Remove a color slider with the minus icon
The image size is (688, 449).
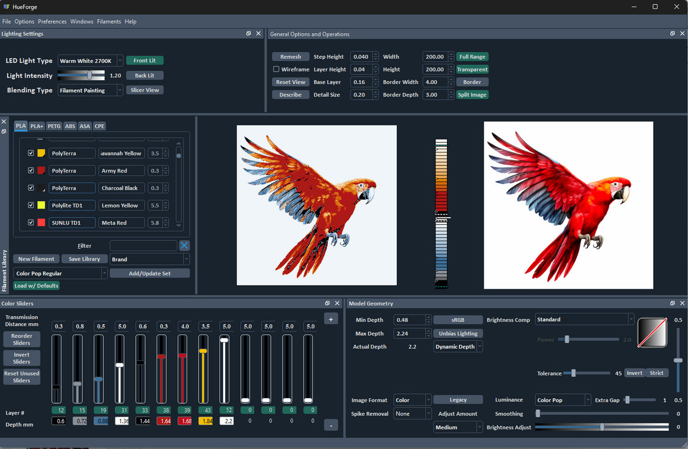pyautogui.click(x=331, y=425)
